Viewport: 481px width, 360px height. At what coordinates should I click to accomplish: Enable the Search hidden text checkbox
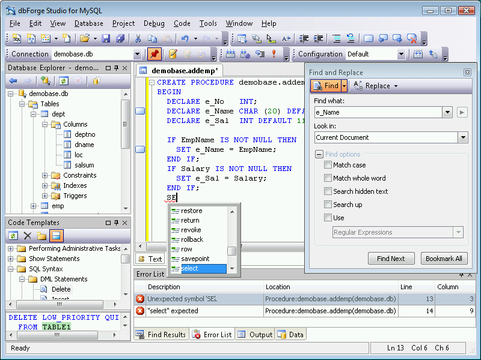(x=328, y=191)
